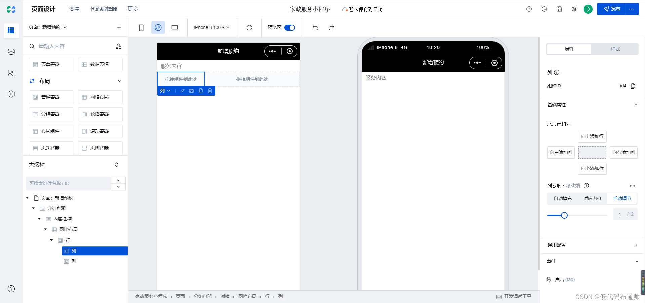The width and height of the screenshot is (645, 303).
Task: Open component filter icon beside search
Action: [x=118, y=46]
